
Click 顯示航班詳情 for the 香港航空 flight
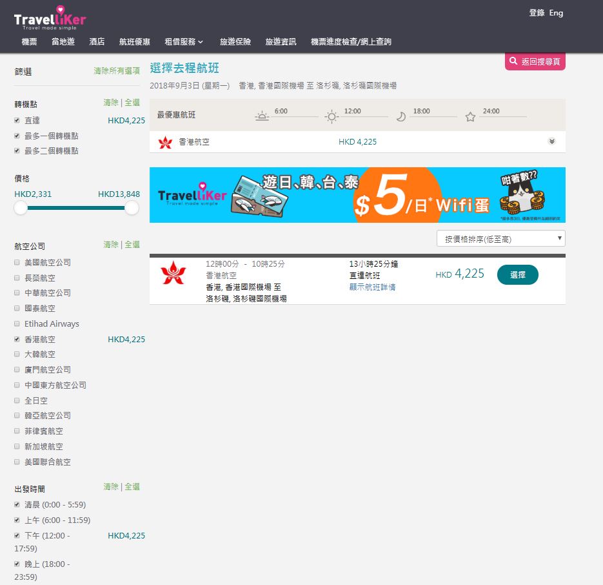[x=372, y=287]
